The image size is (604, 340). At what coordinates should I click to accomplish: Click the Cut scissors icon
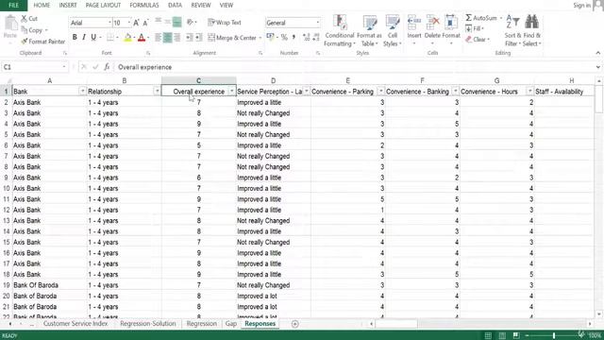(25, 19)
